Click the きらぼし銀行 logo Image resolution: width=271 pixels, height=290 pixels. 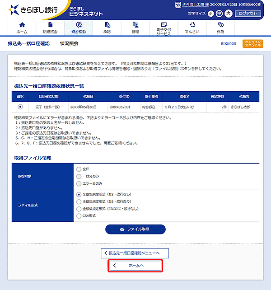pos(33,10)
